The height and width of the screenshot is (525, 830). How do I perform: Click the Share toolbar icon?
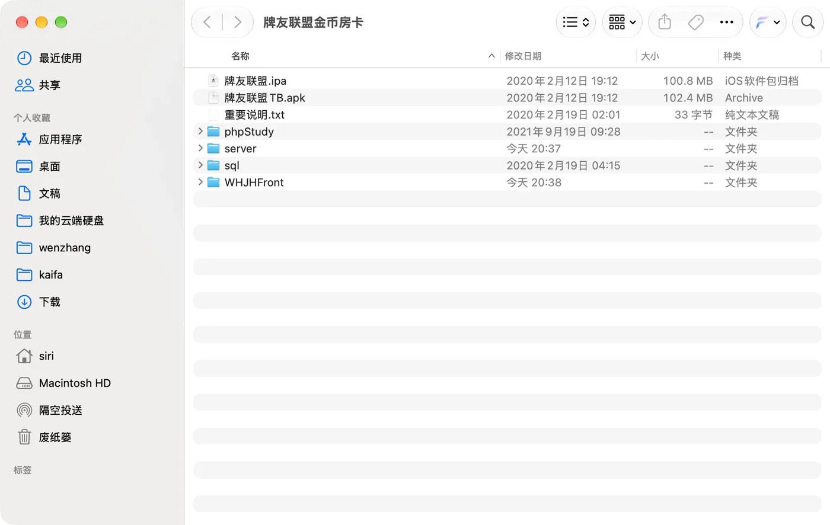click(665, 23)
